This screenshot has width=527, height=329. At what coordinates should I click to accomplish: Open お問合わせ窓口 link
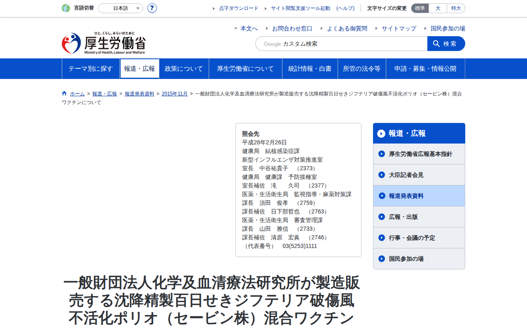pos(292,28)
